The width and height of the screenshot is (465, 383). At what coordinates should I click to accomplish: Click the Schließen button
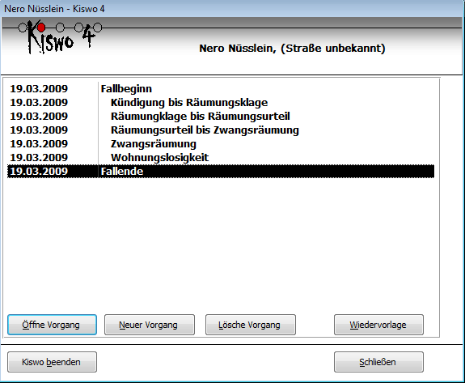pos(378,362)
